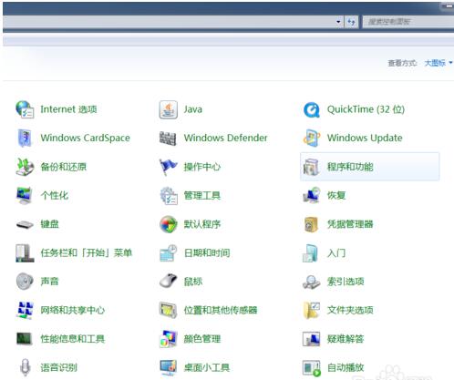Open the 恢复 icon

312,195
